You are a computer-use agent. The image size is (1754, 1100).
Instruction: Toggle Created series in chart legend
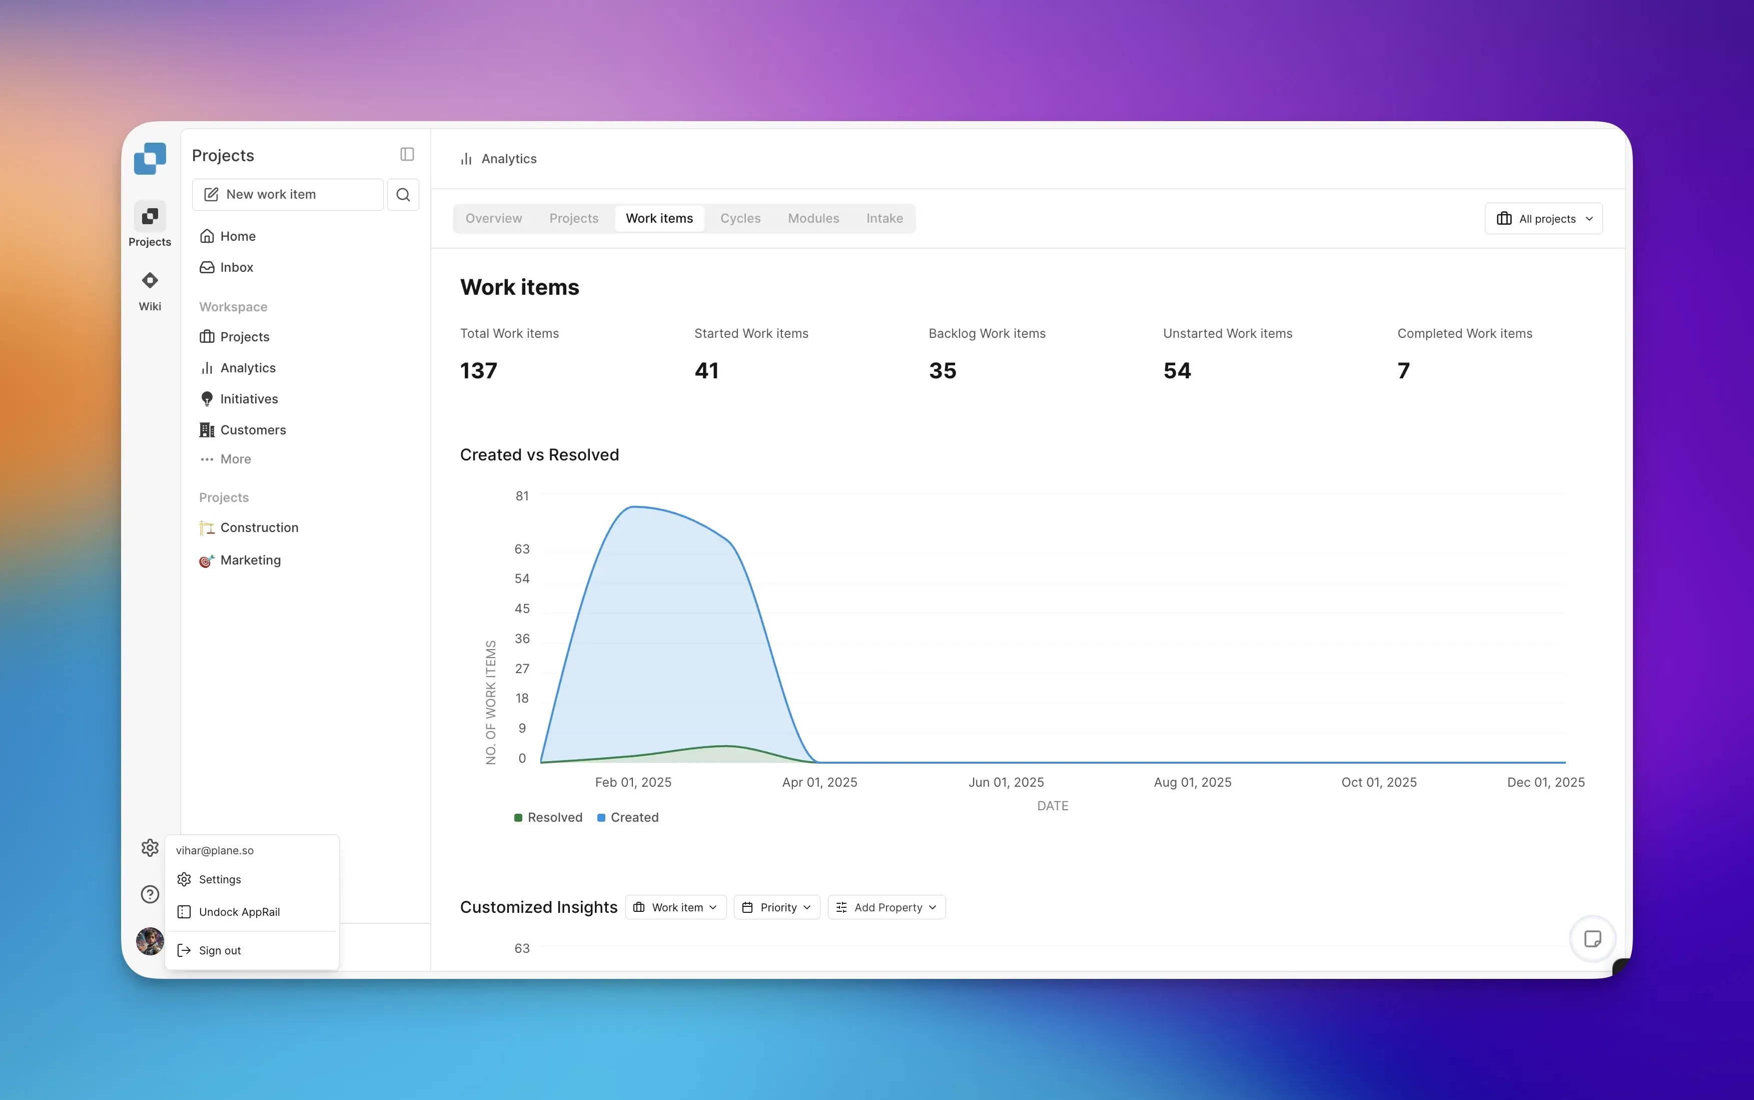coord(627,817)
